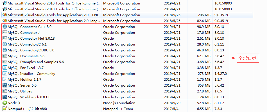The image size is (267, 112).
Task: Click version 6.1.11 cell
Action: pos(219,44)
